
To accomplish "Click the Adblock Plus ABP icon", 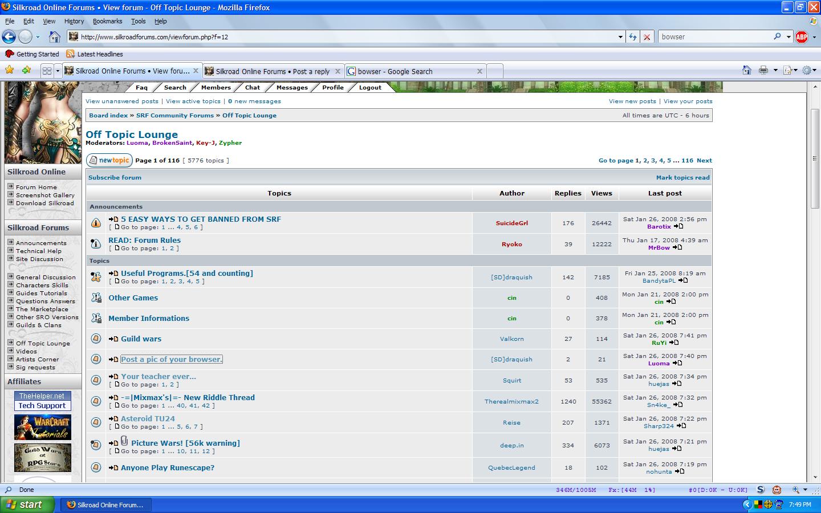I will point(801,37).
